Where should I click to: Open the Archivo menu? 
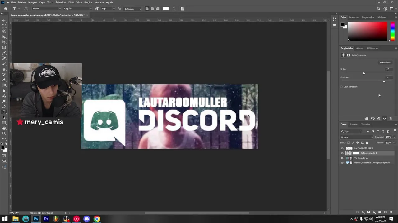pos(11,2)
